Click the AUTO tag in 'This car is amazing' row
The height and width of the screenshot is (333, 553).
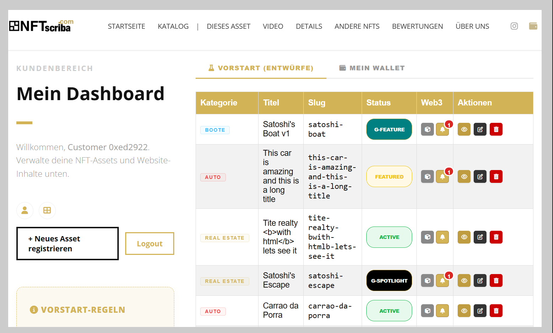[x=213, y=177]
